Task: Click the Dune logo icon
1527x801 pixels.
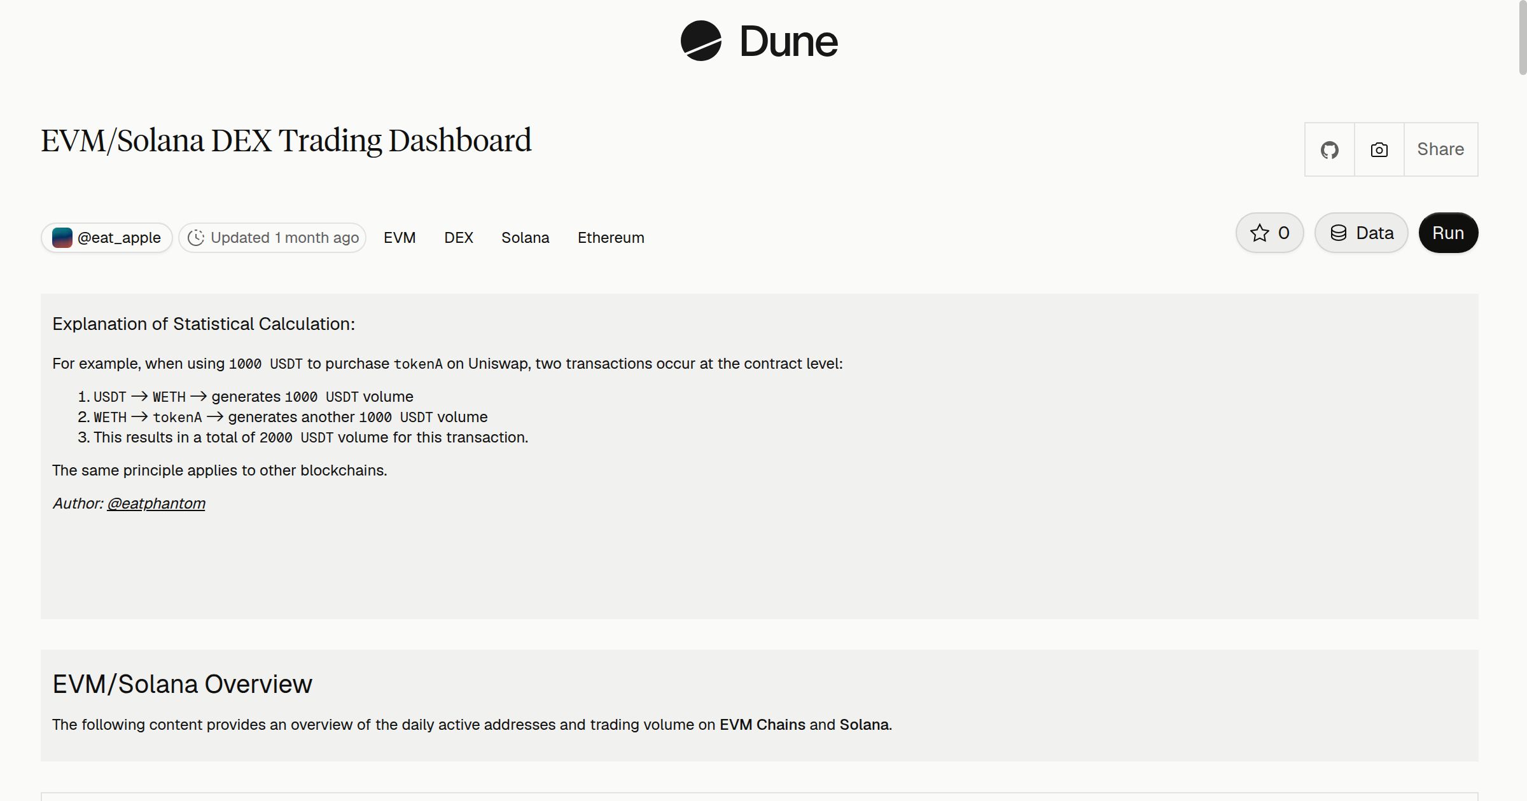Action: click(x=701, y=41)
